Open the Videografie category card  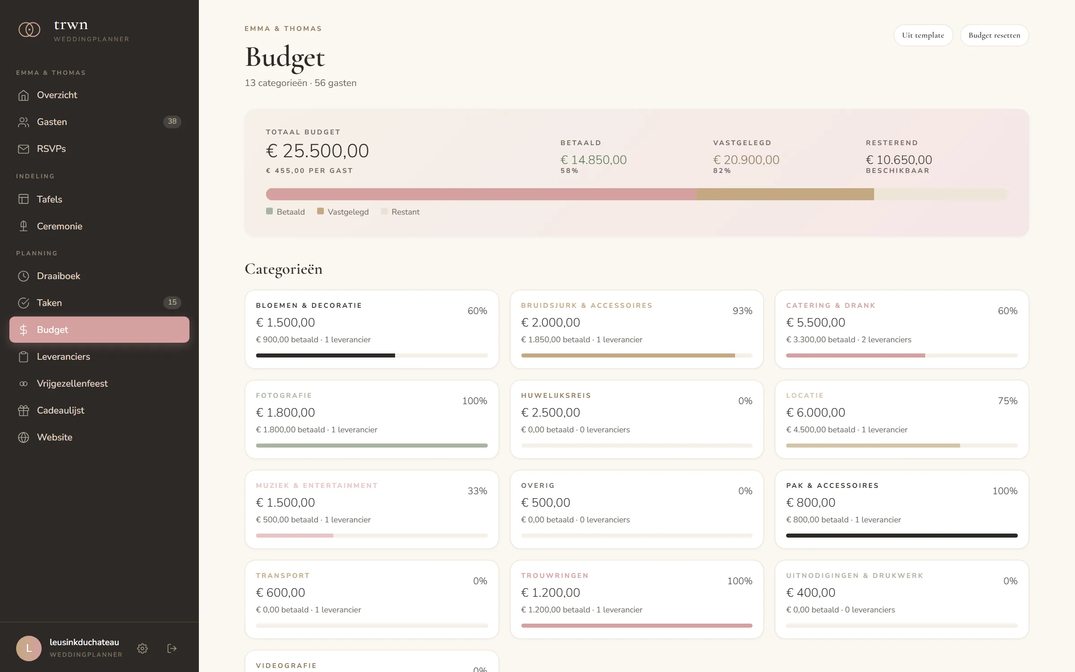(x=372, y=662)
